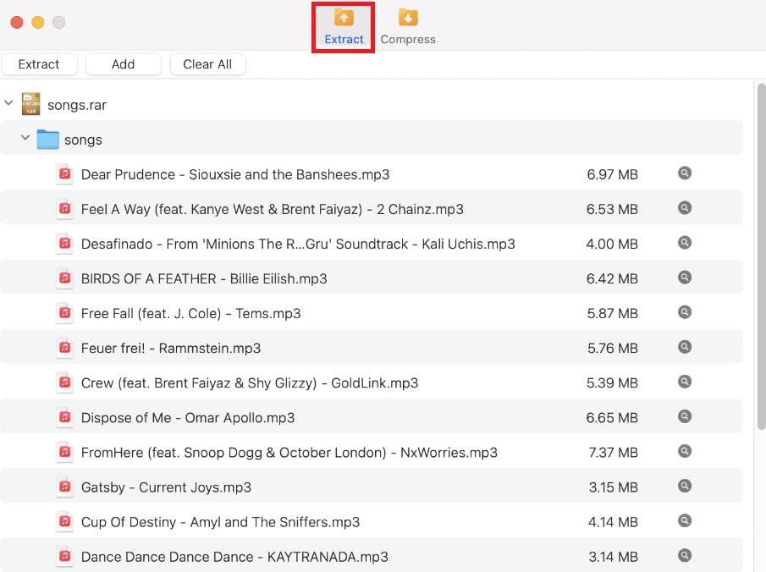Preview Gatsby with its magnifier icon

point(685,486)
